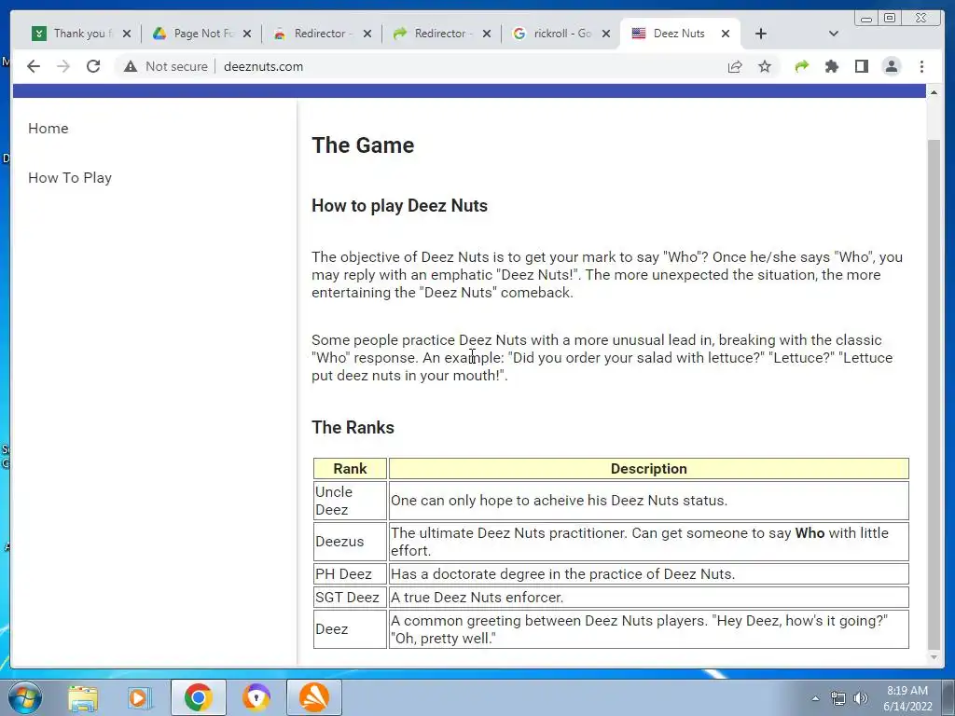Open the volume speaker tray icon
Viewport: 955px width, 716px height.
tap(860, 698)
